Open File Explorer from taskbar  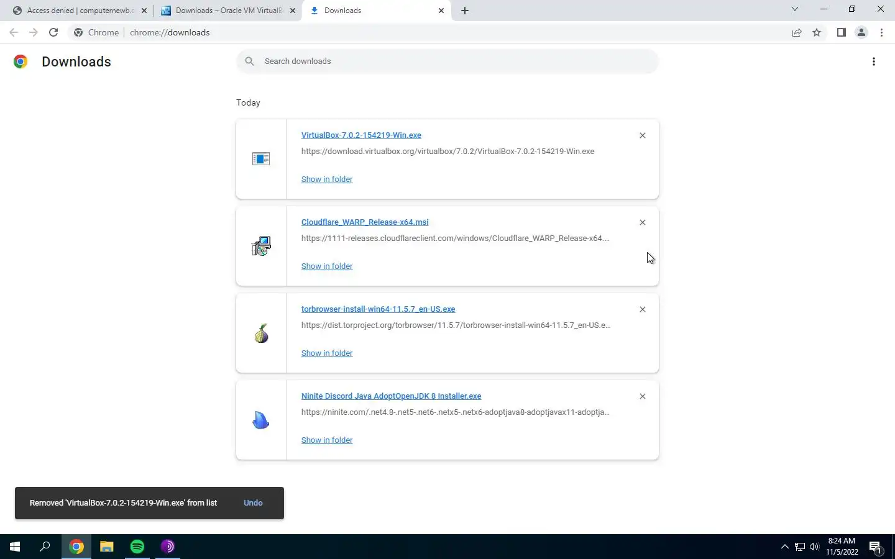(x=107, y=547)
